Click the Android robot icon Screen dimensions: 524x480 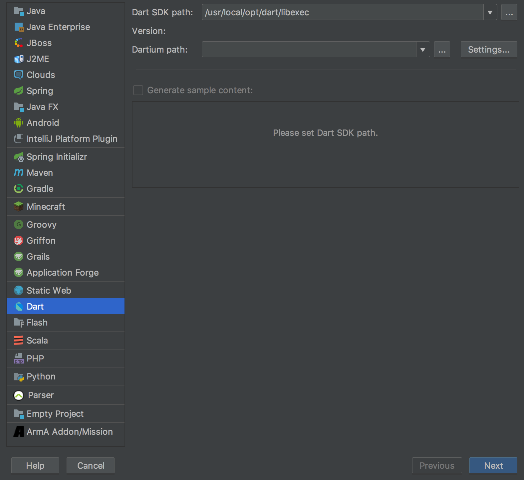click(x=19, y=123)
